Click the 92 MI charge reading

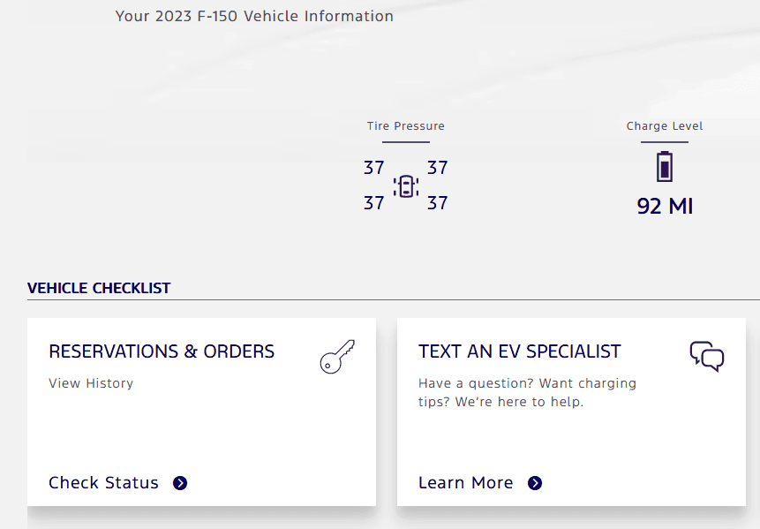pos(665,207)
